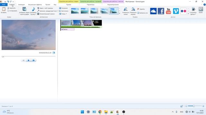Switch to the Animations (Анимация) tab
This screenshot has height=115, width=206.
[x=21, y=4]
